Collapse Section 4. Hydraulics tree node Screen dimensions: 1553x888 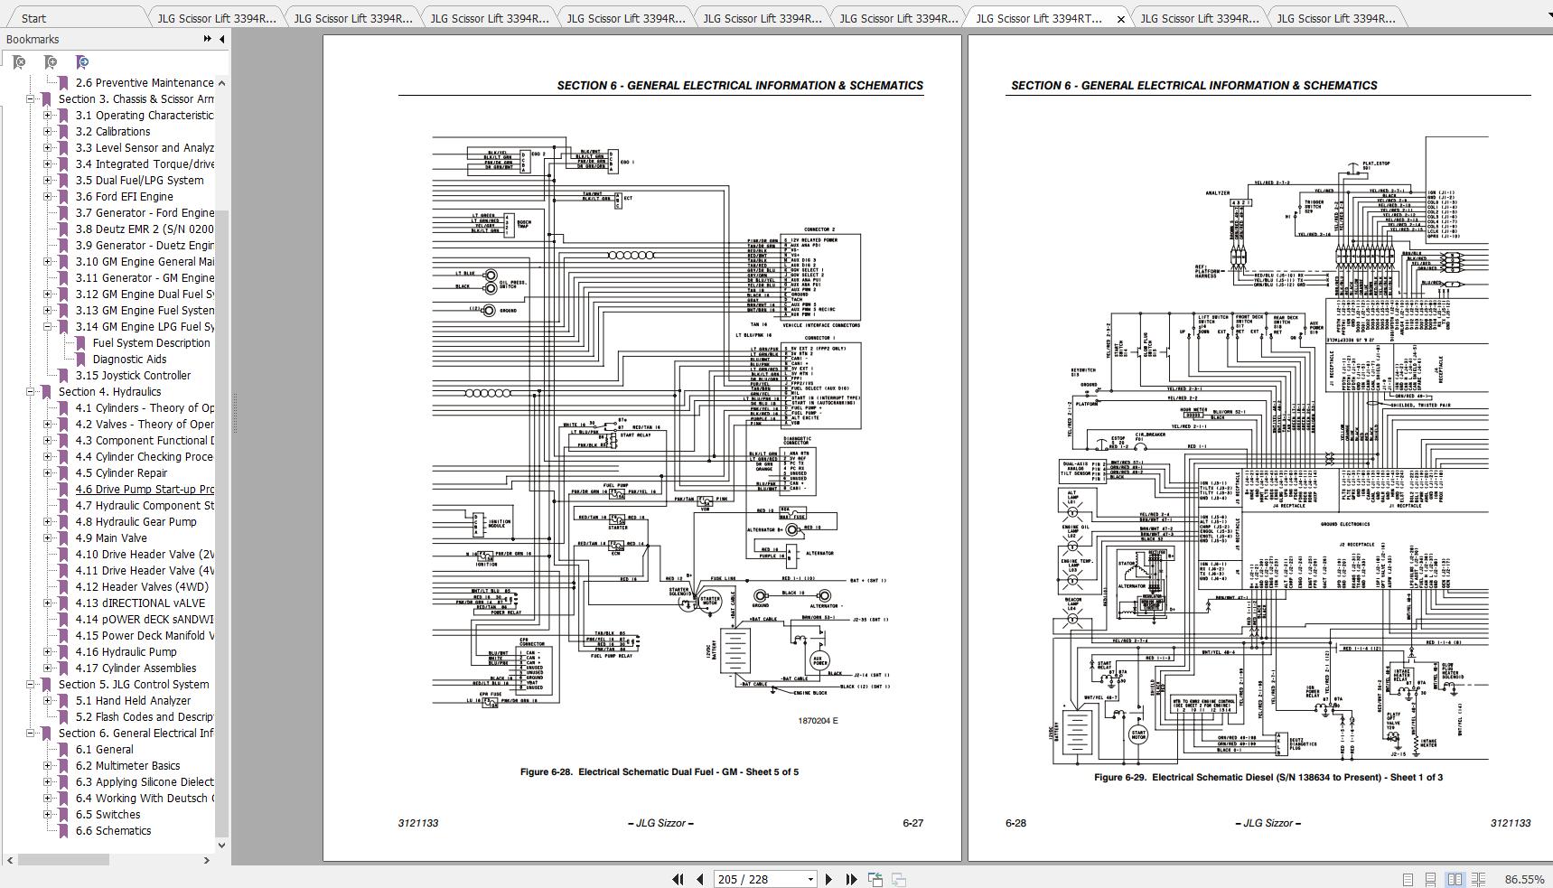coord(30,392)
